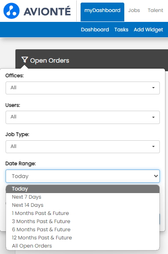Screen dimensions: 168x254
Task: Select Next 7 Days option
Action: pos(83,197)
